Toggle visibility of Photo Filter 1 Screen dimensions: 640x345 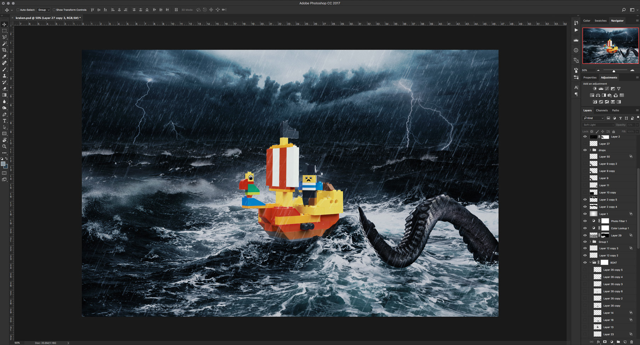[585, 221]
